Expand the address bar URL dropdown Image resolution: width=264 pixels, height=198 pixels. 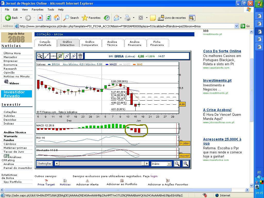[236, 26]
